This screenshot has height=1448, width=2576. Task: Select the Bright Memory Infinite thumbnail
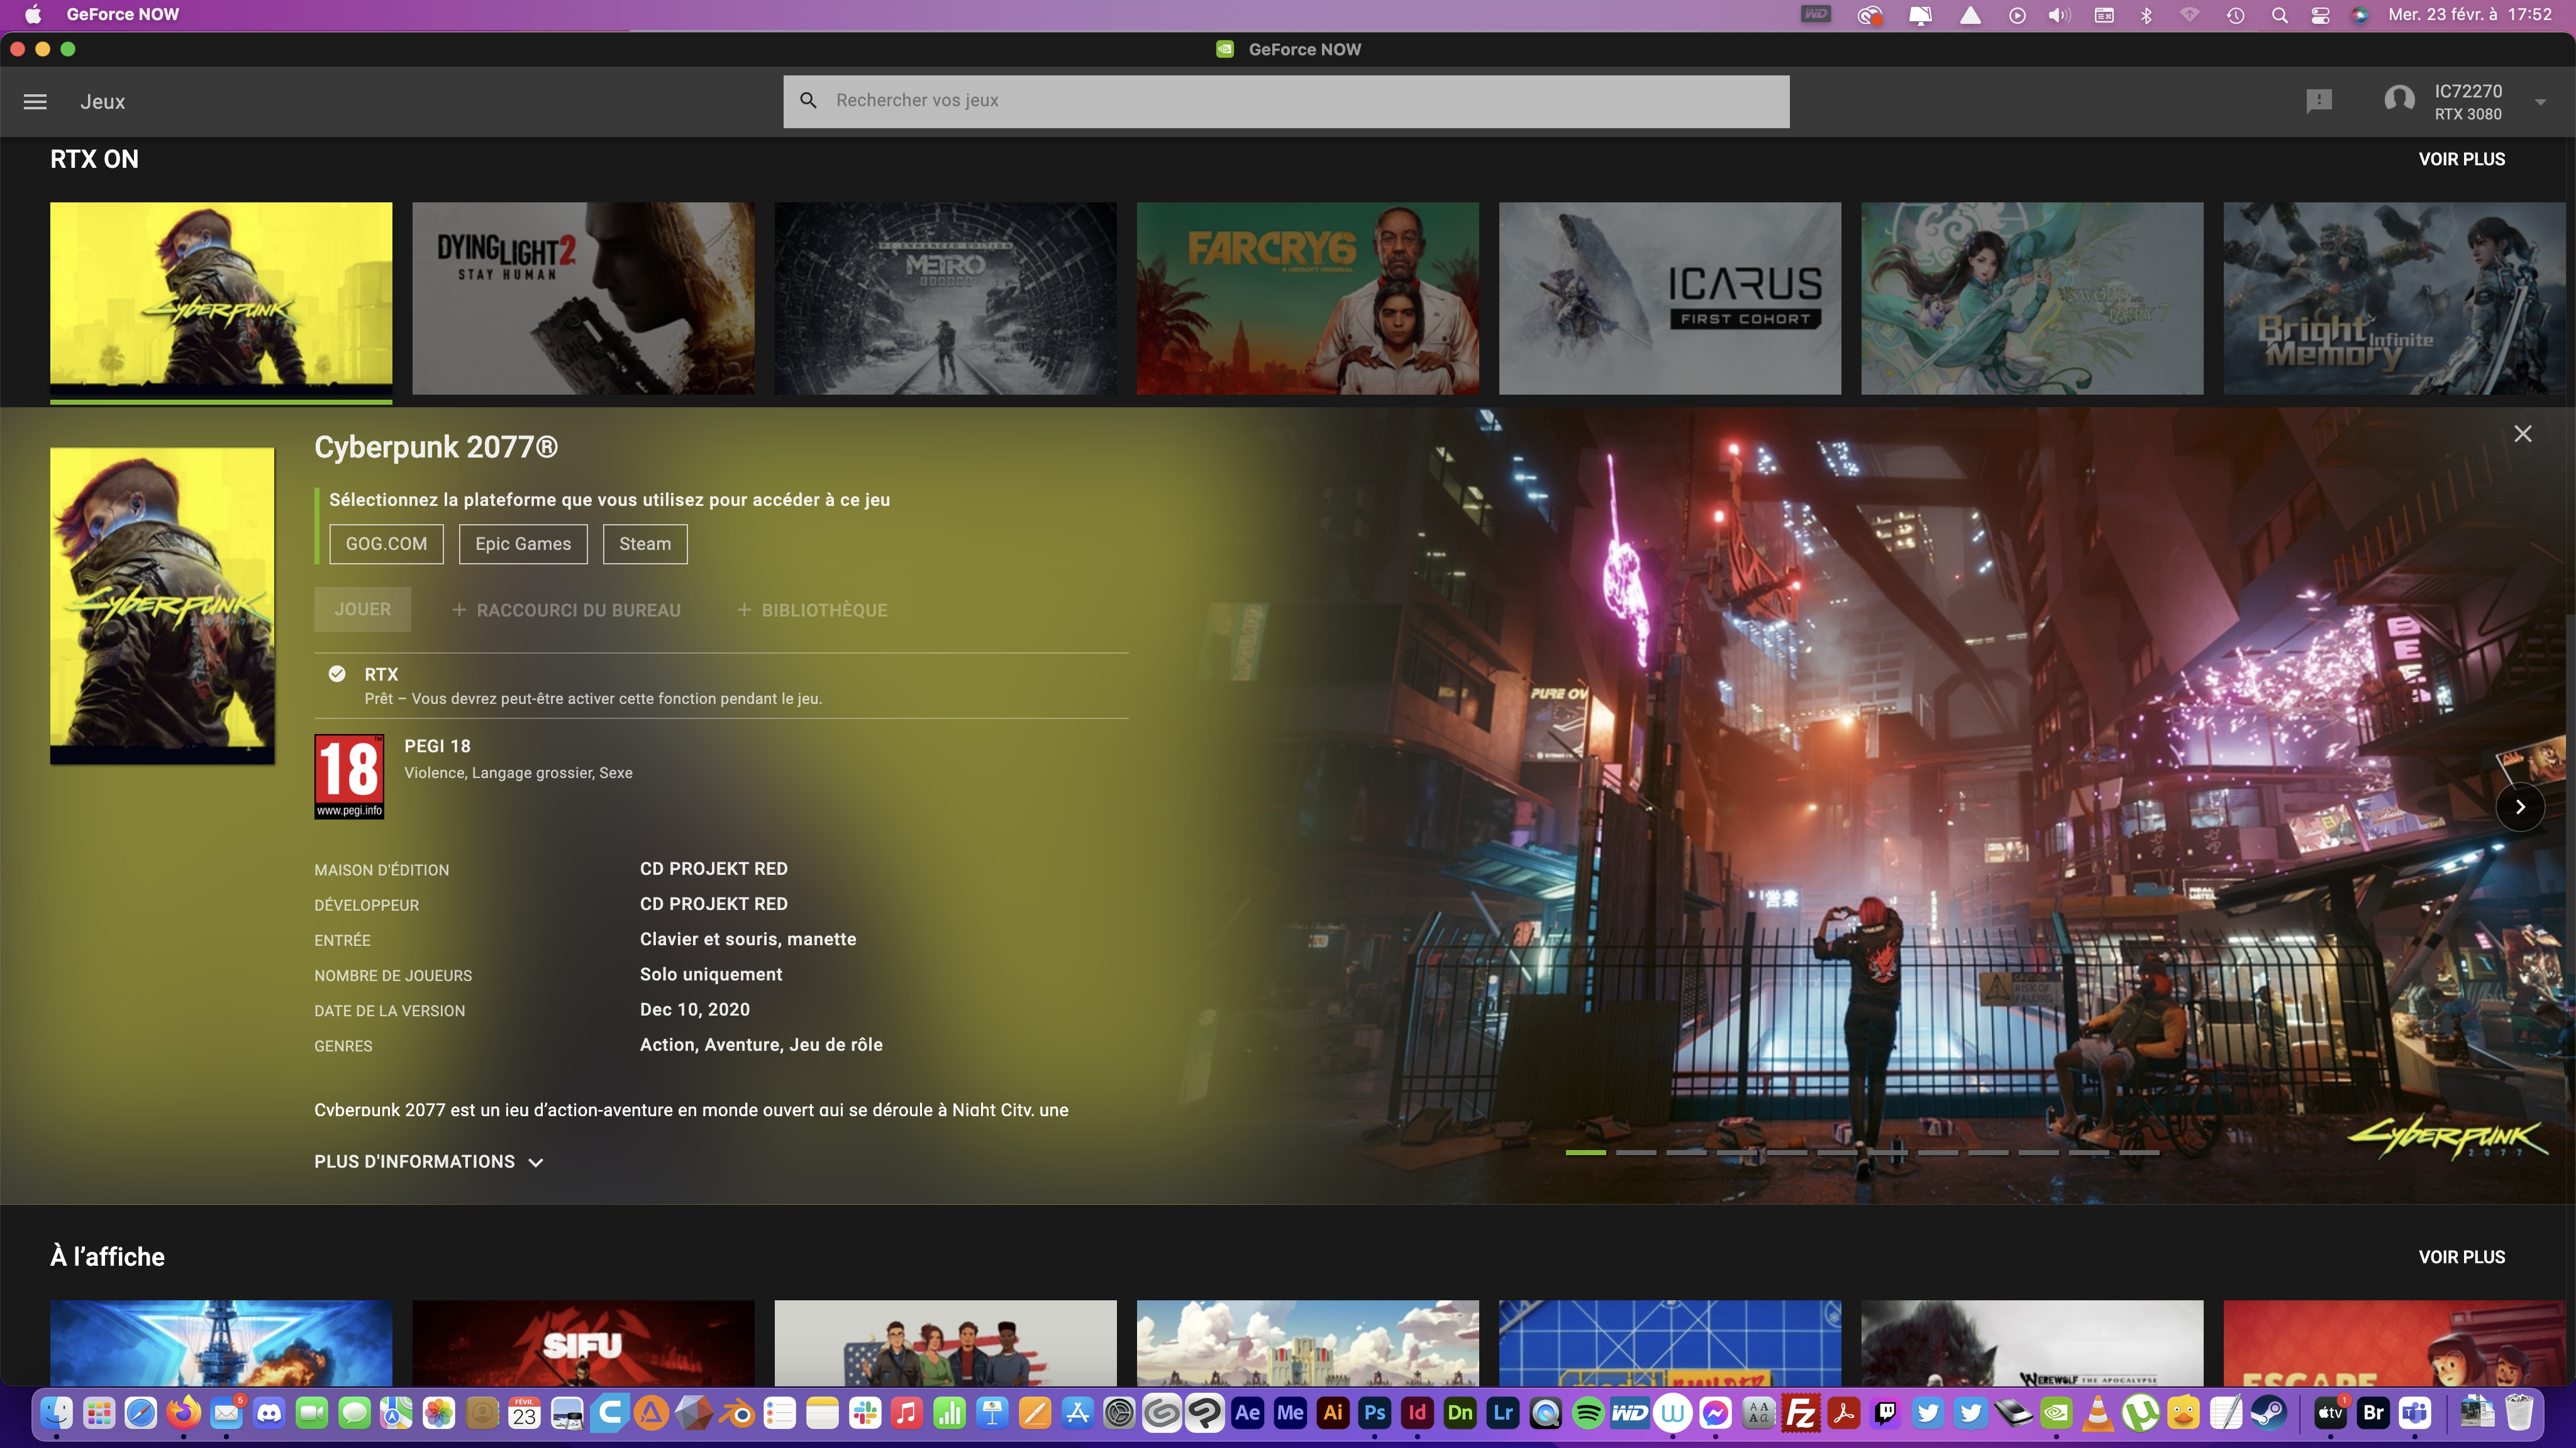(x=2394, y=298)
